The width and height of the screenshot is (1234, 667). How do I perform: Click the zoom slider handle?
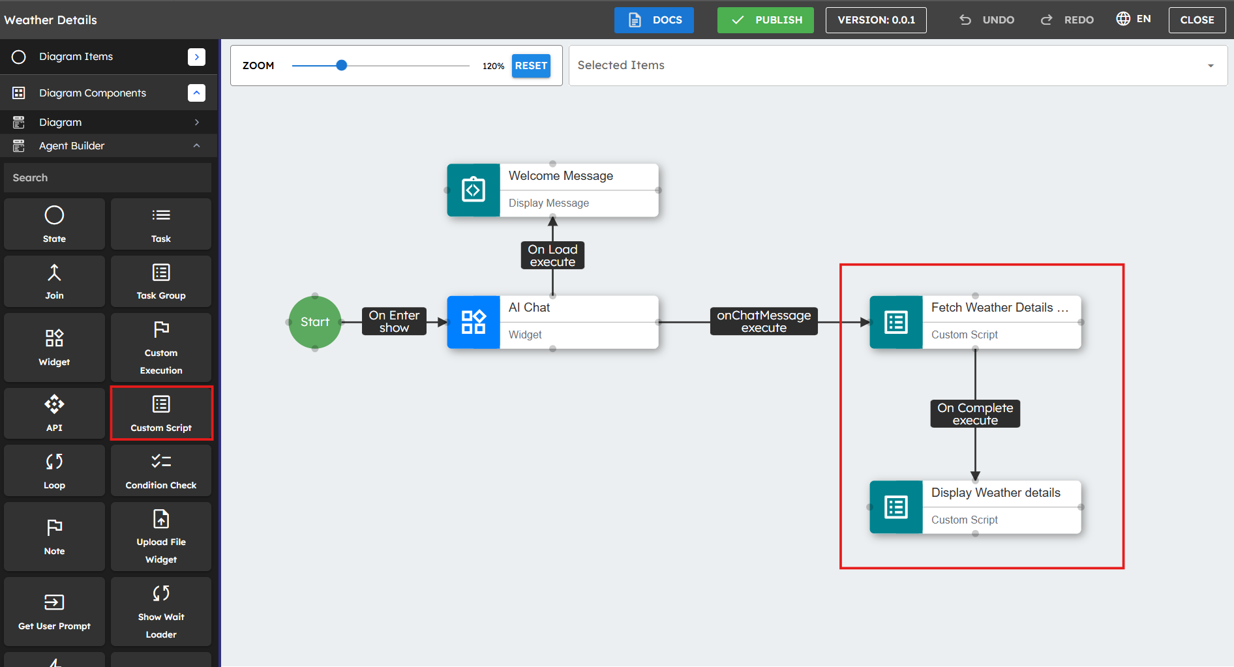pyautogui.click(x=341, y=65)
